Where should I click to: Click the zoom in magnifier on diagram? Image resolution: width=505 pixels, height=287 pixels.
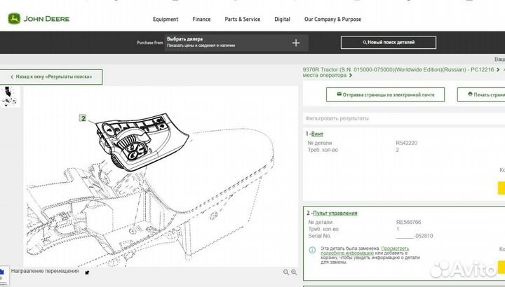pos(295,272)
